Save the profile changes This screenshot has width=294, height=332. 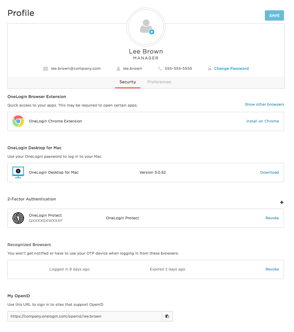274,16
